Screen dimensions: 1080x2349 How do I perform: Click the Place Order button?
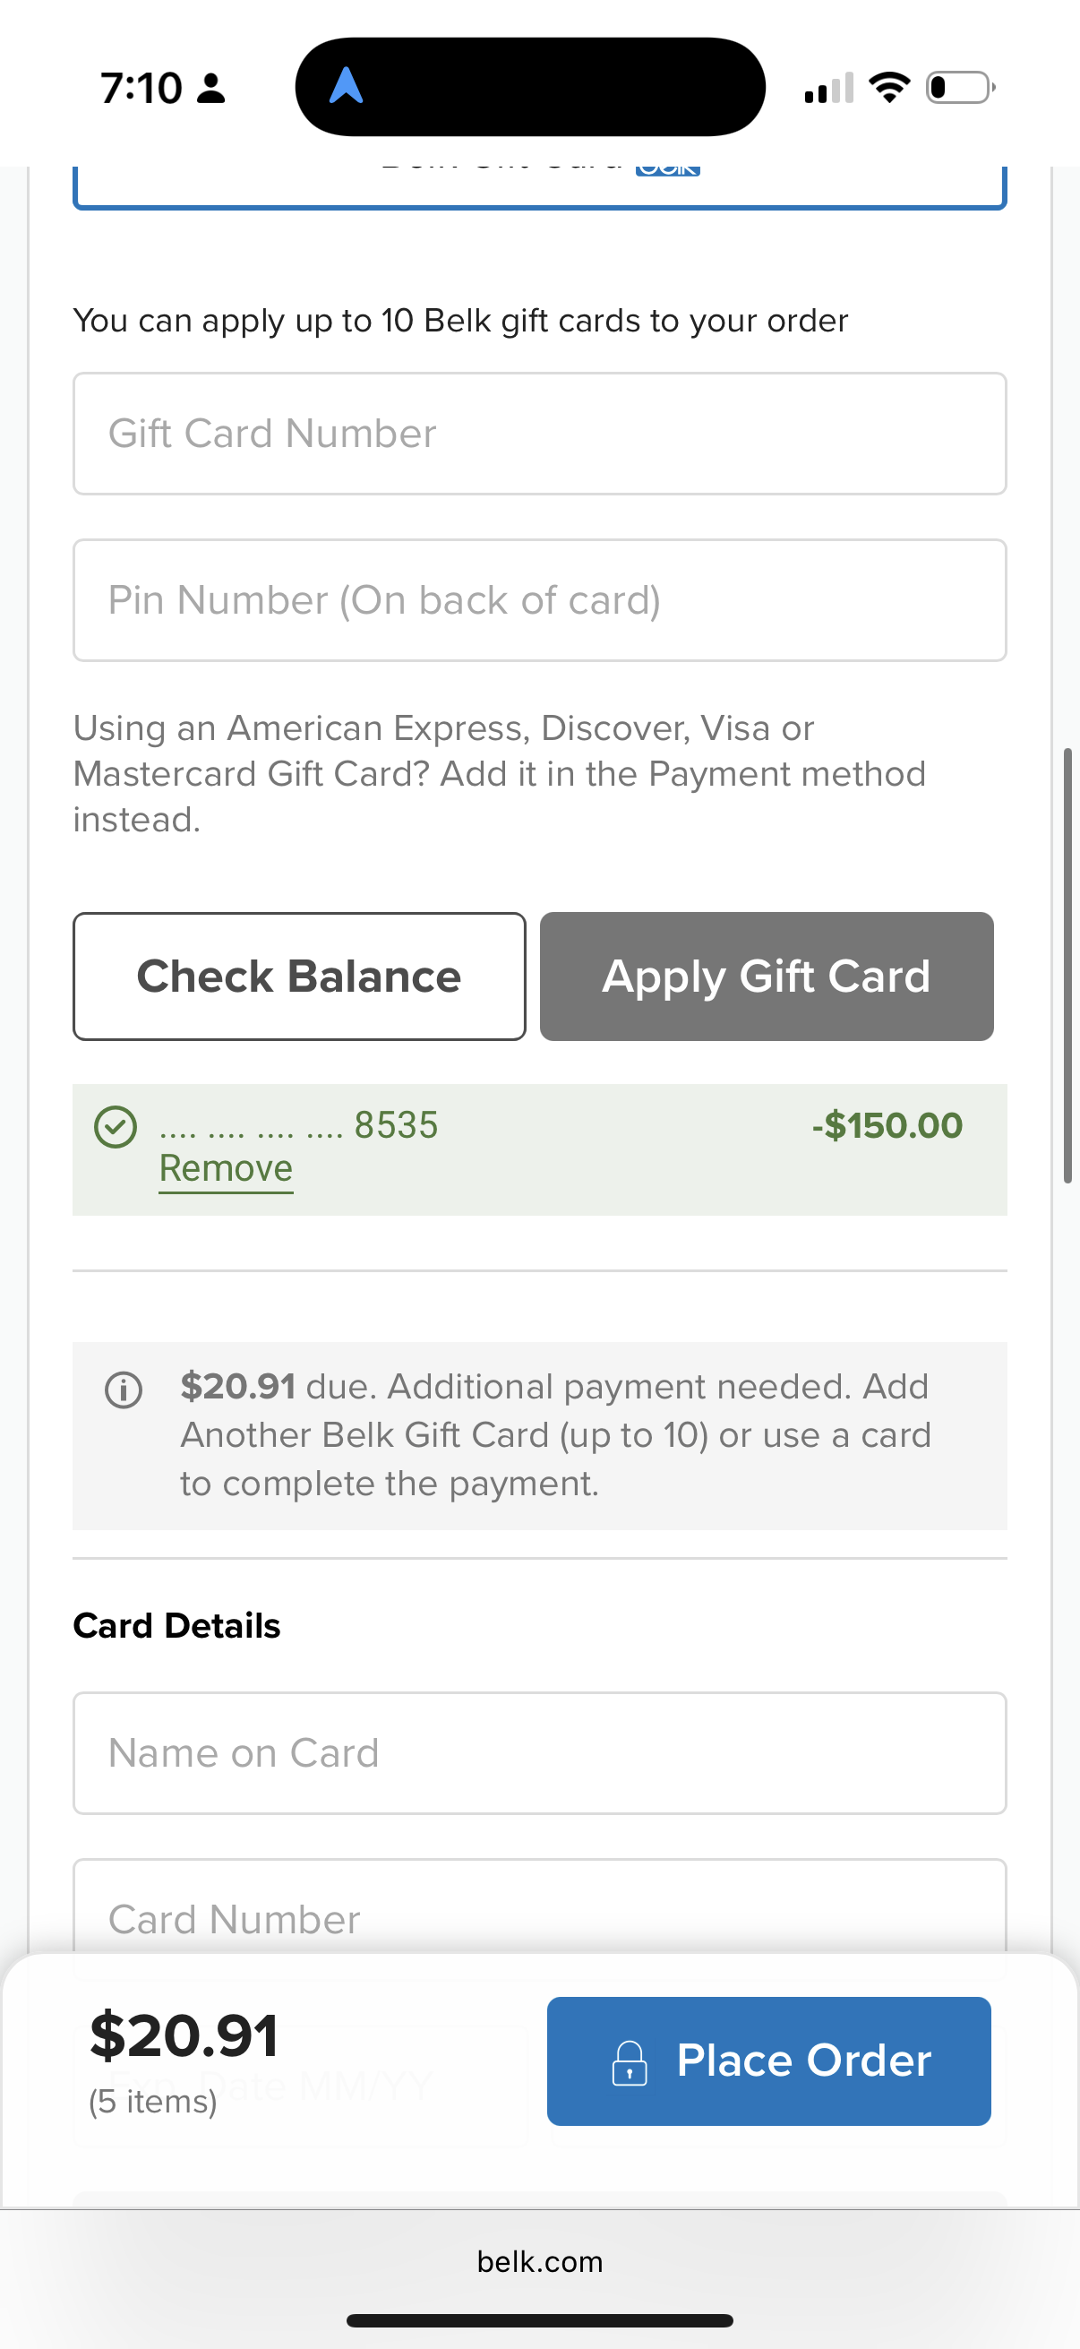[768, 2061]
